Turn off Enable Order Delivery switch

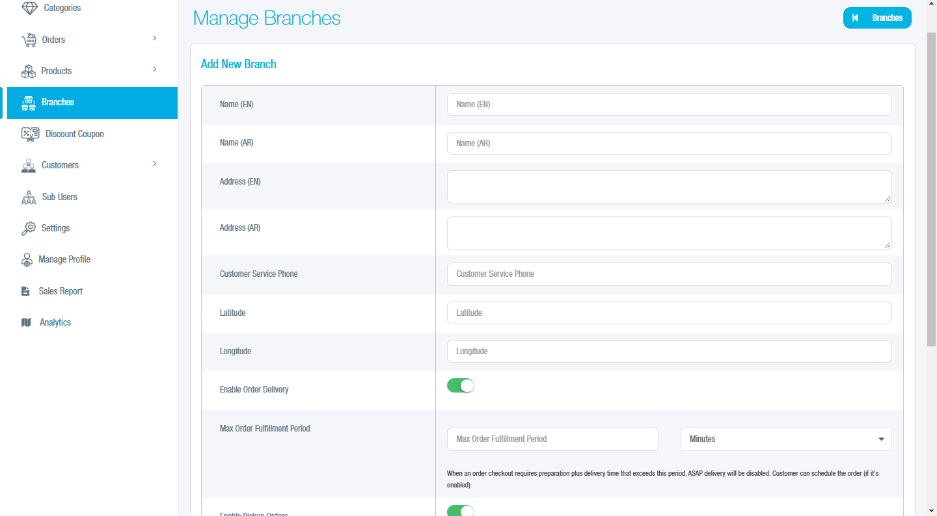click(461, 385)
